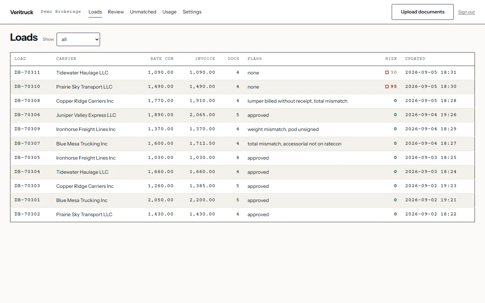Image resolution: width=485 pixels, height=303 pixels.
Task: Open the Show filter dropdown
Action: pyautogui.click(x=78, y=39)
